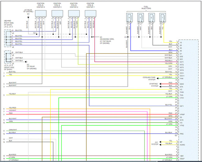Click the EVG terminal label
Screen dimensions: 202x162
181,120
